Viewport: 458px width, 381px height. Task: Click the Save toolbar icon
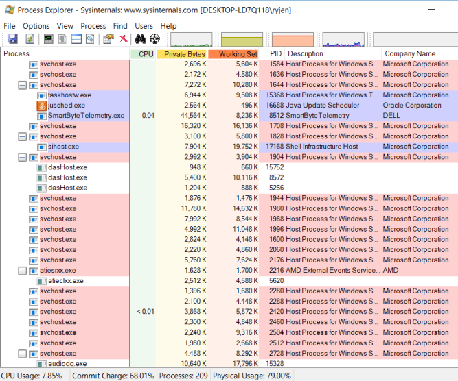pos(11,39)
